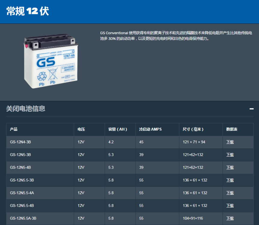This screenshot has height=225, width=259.
Task: Click the 关闭电池信息 section heading
Action: (x=26, y=109)
